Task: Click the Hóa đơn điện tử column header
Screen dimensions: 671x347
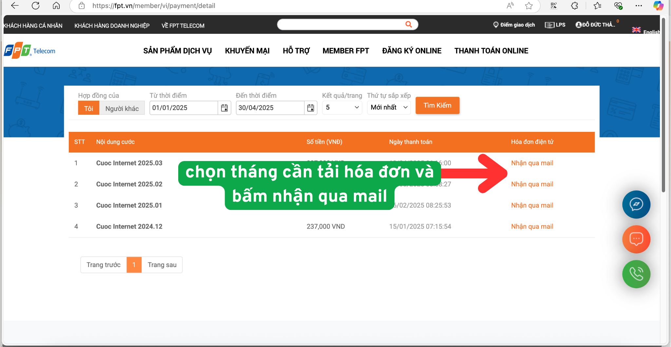Action: (532, 142)
